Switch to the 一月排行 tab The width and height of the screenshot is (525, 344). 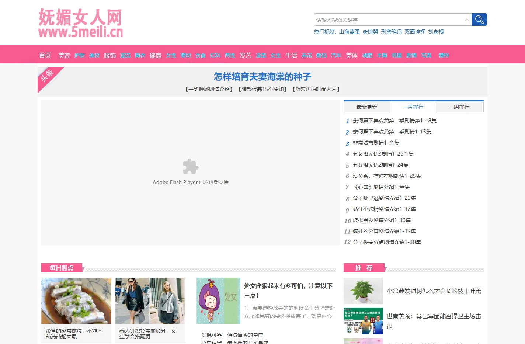[x=413, y=107]
